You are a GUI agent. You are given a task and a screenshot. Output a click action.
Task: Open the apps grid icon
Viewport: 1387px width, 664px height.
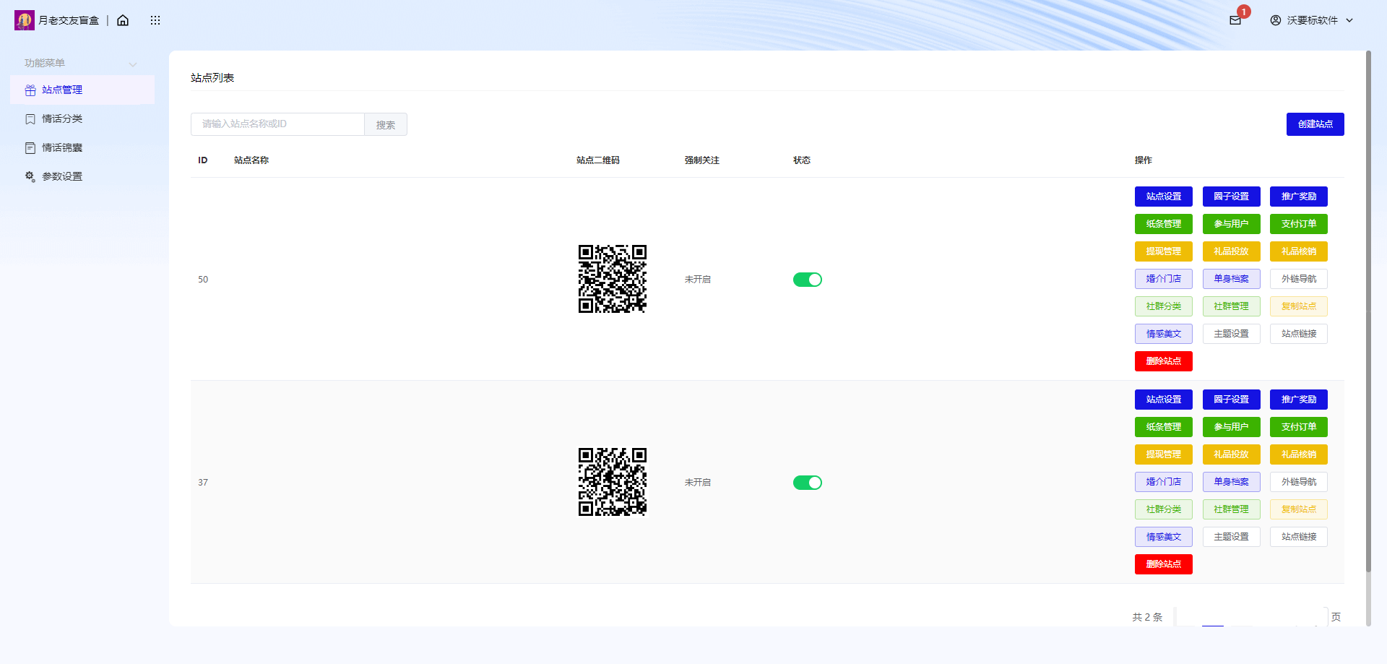(155, 20)
